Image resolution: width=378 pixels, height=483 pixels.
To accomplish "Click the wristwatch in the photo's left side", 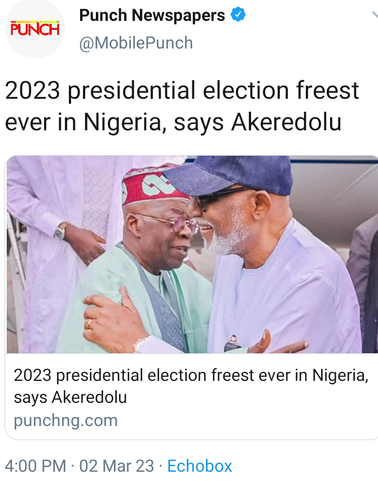I will (x=60, y=231).
